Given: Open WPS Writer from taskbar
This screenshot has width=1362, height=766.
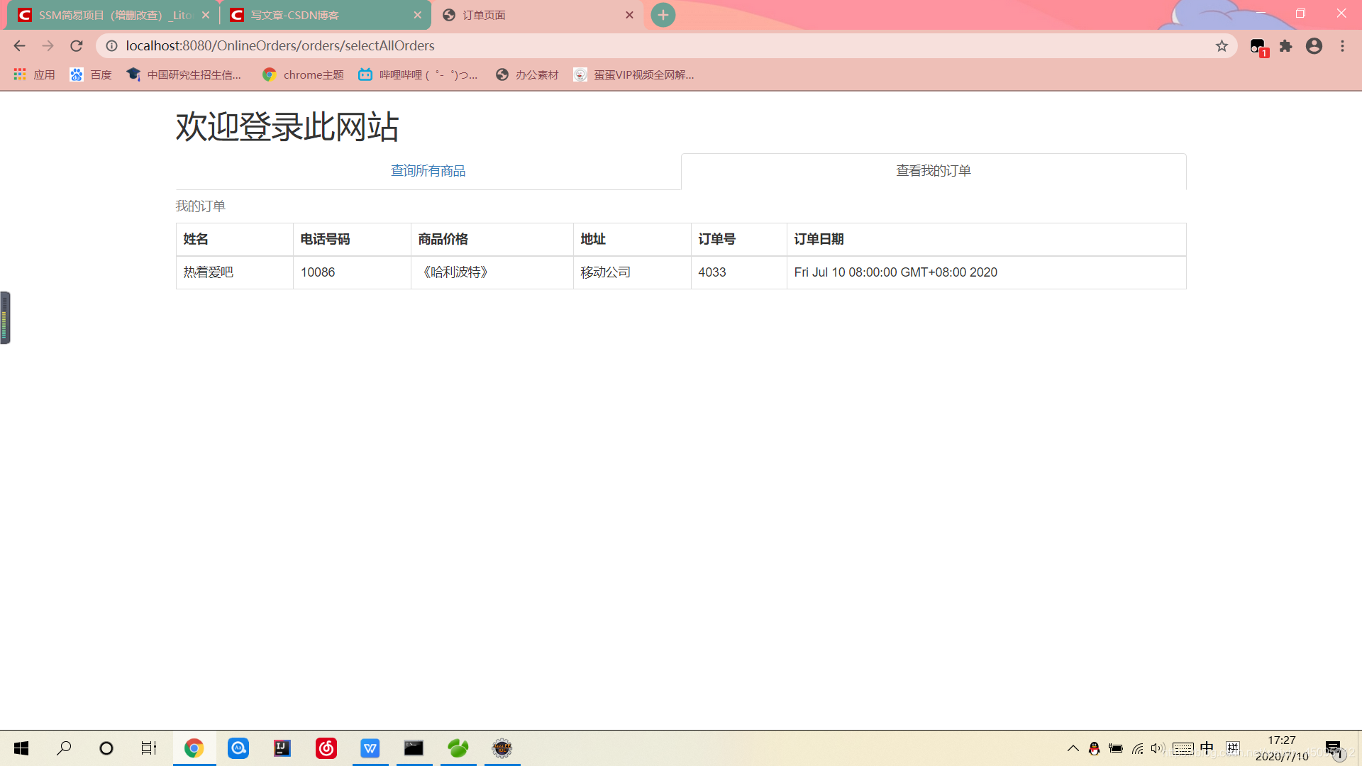Looking at the screenshot, I should (370, 748).
